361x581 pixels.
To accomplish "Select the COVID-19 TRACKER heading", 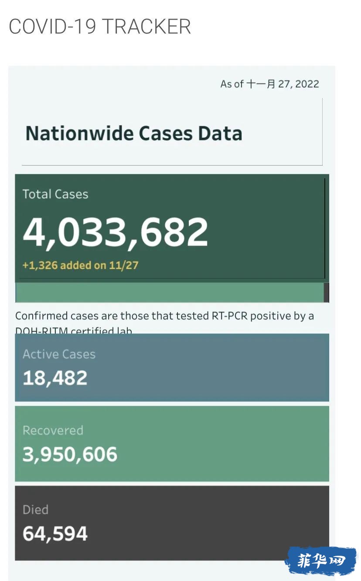I will (100, 27).
